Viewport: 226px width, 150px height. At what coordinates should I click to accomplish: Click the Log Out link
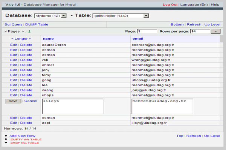point(170,4)
